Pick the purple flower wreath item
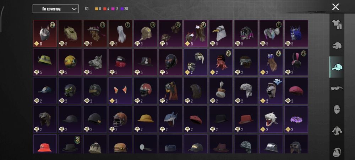 [x=296, y=119]
